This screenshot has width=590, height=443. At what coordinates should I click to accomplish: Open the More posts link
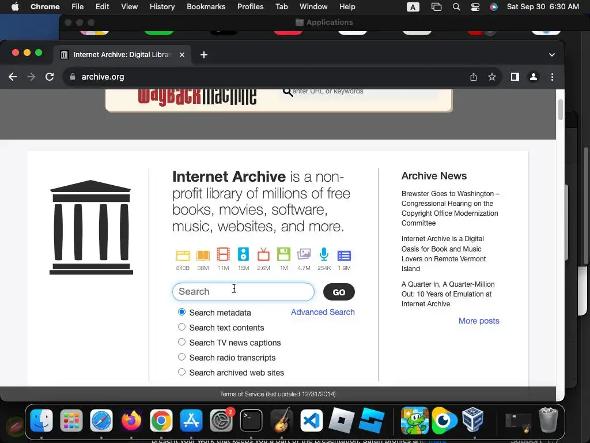click(x=479, y=321)
